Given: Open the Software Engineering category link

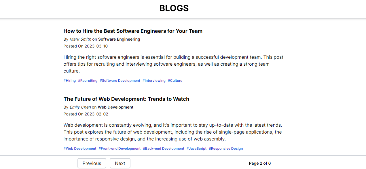Looking at the screenshot, I should pyautogui.click(x=119, y=39).
